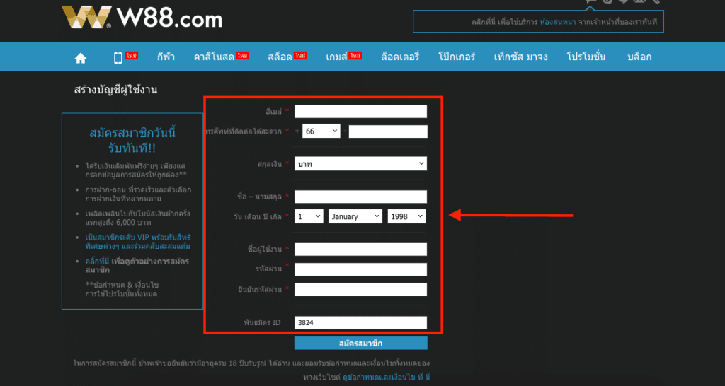The height and width of the screenshot is (386, 725).
Task: Open the โปรโมชั่น menu item
Action: pos(586,57)
